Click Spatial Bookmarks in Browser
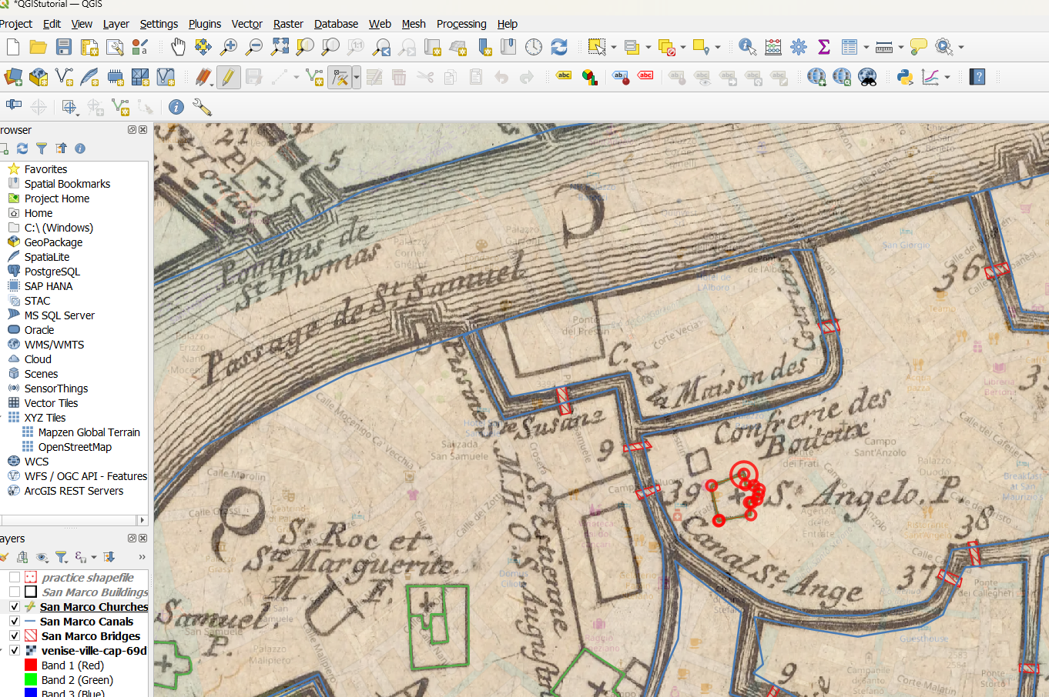Viewport: 1049px width, 697px height. point(67,184)
